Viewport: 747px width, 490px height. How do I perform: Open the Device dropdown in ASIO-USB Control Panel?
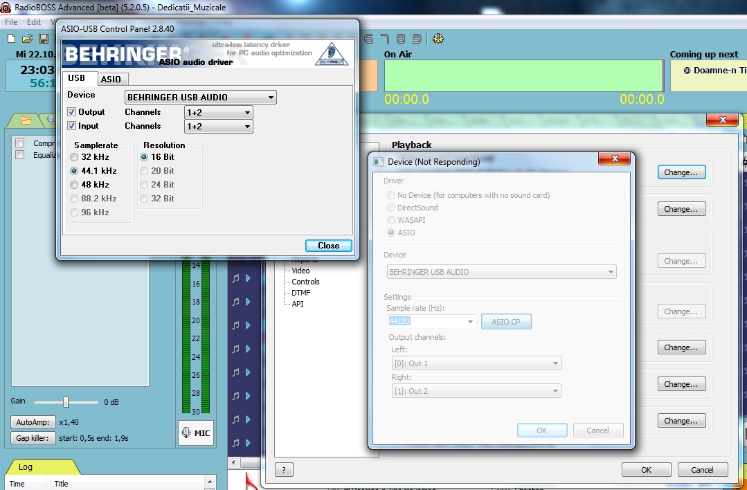point(201,97)
